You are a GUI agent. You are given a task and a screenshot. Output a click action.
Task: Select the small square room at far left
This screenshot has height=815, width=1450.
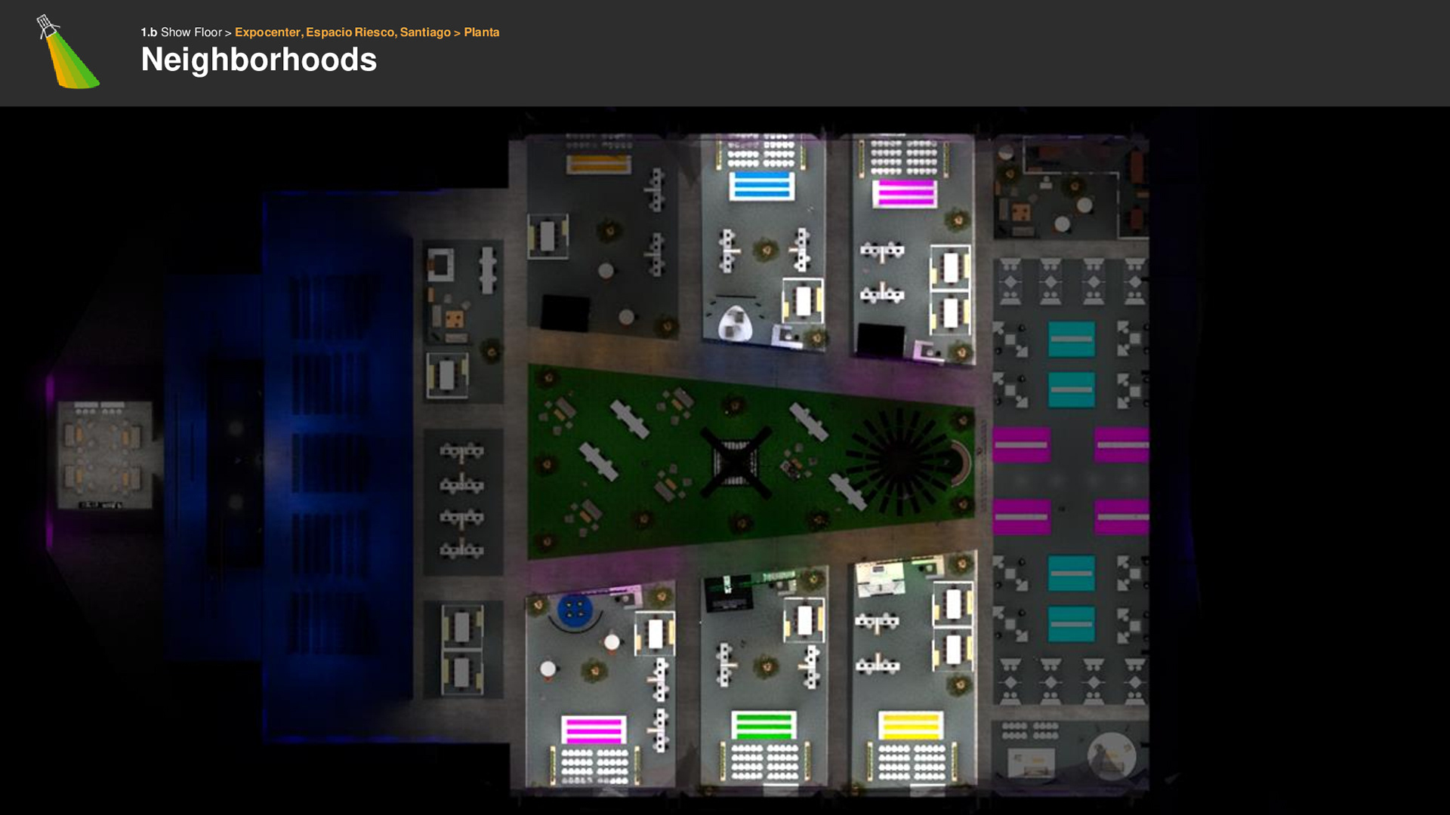coord(105,455)
